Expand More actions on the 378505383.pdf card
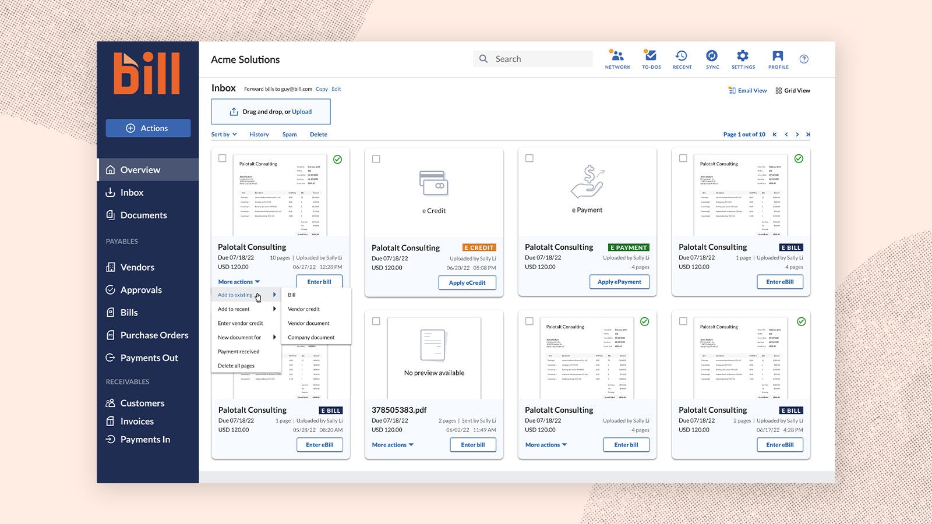 [x=393, y=445]
